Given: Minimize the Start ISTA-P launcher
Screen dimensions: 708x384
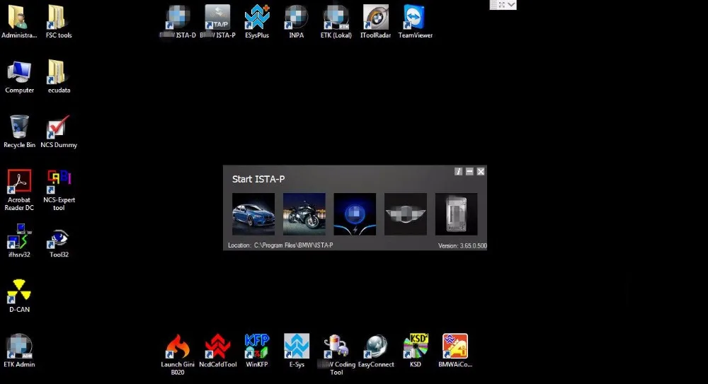Looking at the screenshot, I should [469, 171].
